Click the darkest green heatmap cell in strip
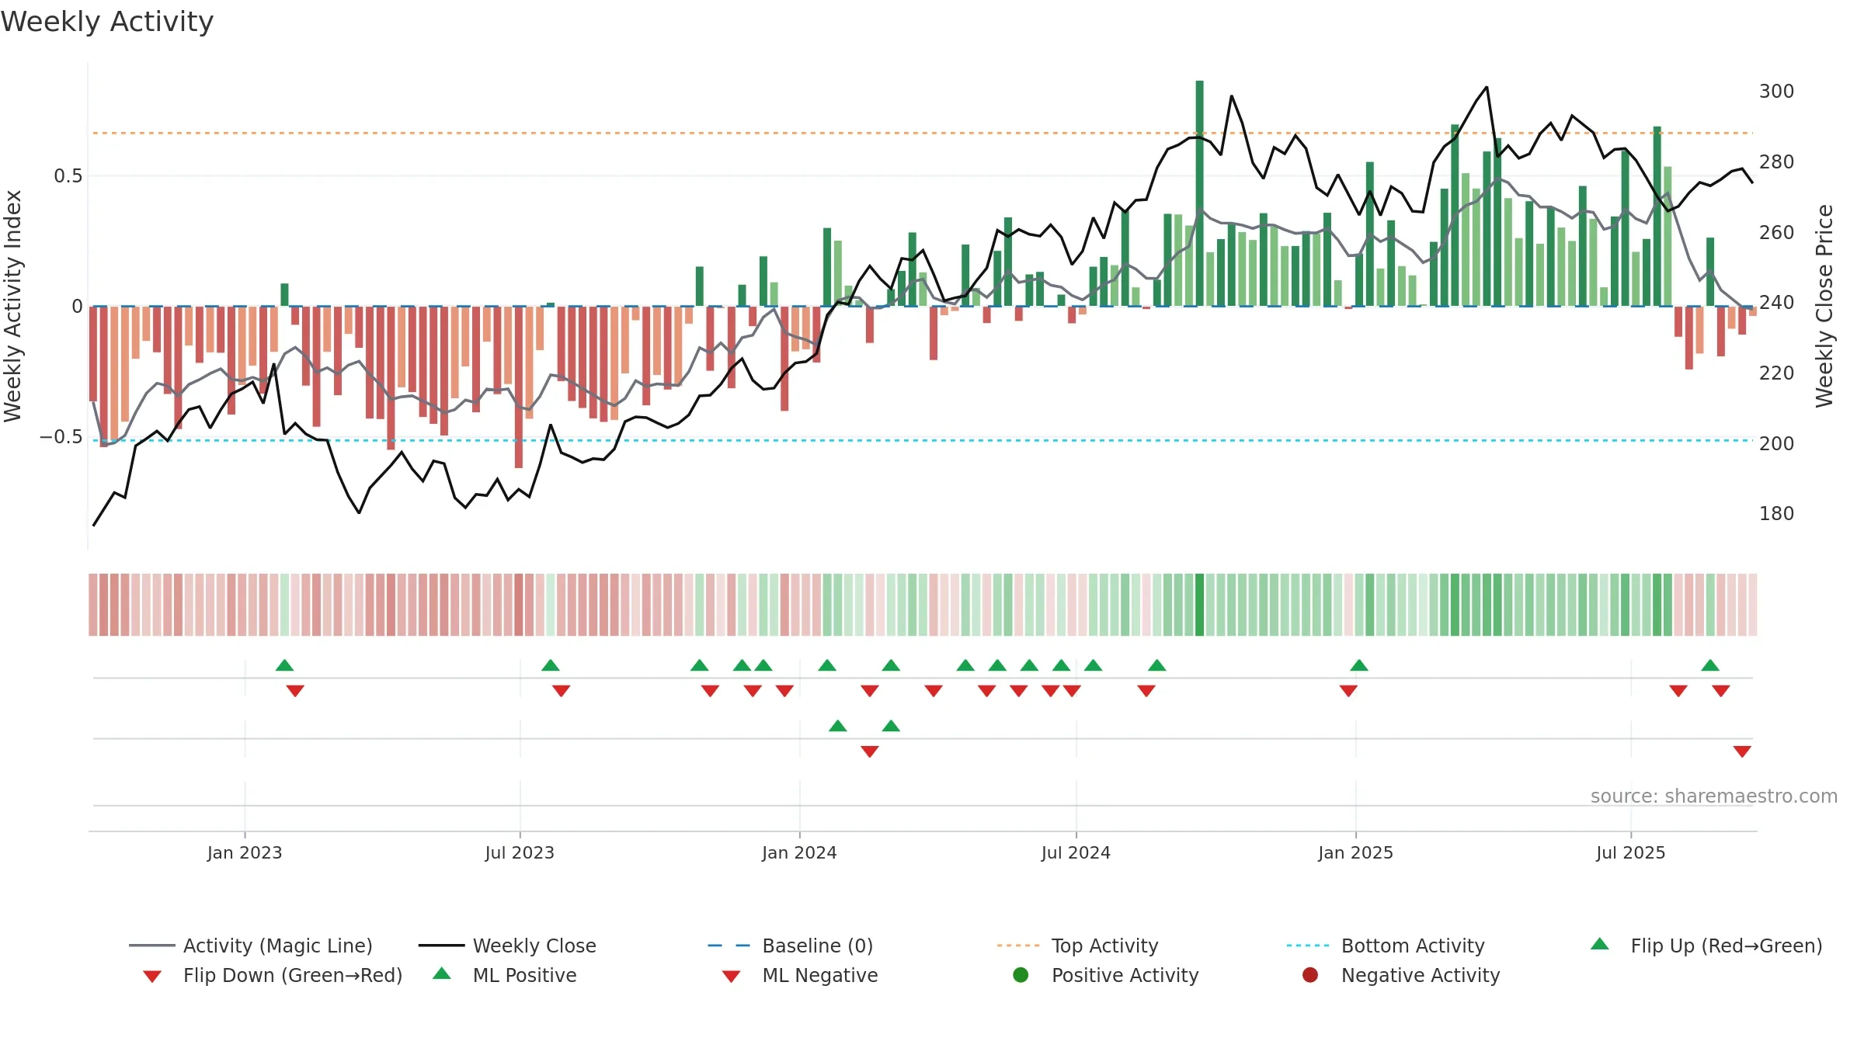1864x1048 pixels. (1199, 605)
